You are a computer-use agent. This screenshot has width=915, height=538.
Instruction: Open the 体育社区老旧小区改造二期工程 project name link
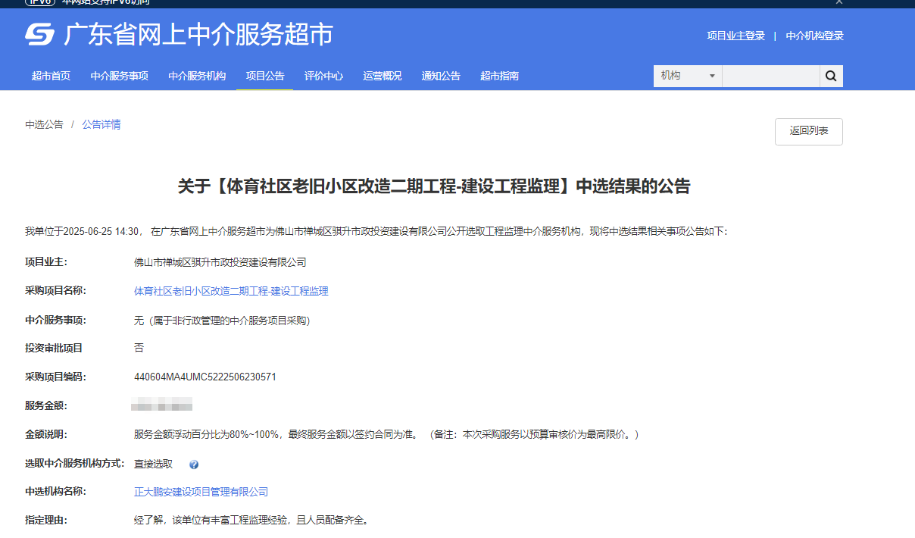point(231,291)
